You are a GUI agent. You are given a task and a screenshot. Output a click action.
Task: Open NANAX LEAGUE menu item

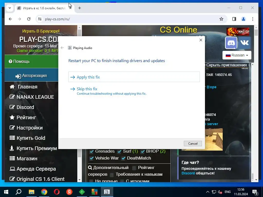[32, 97]
